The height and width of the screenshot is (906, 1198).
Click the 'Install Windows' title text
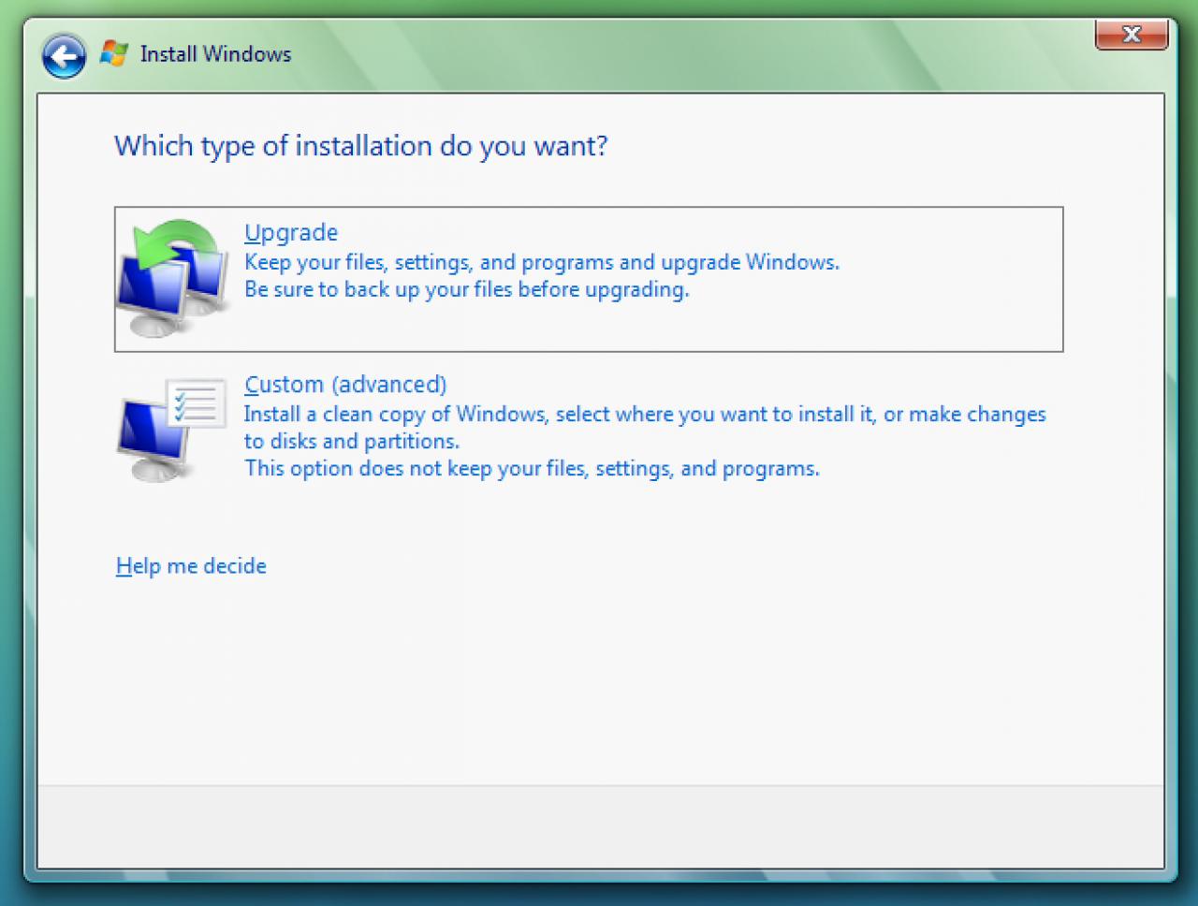(x=215, y=54)
